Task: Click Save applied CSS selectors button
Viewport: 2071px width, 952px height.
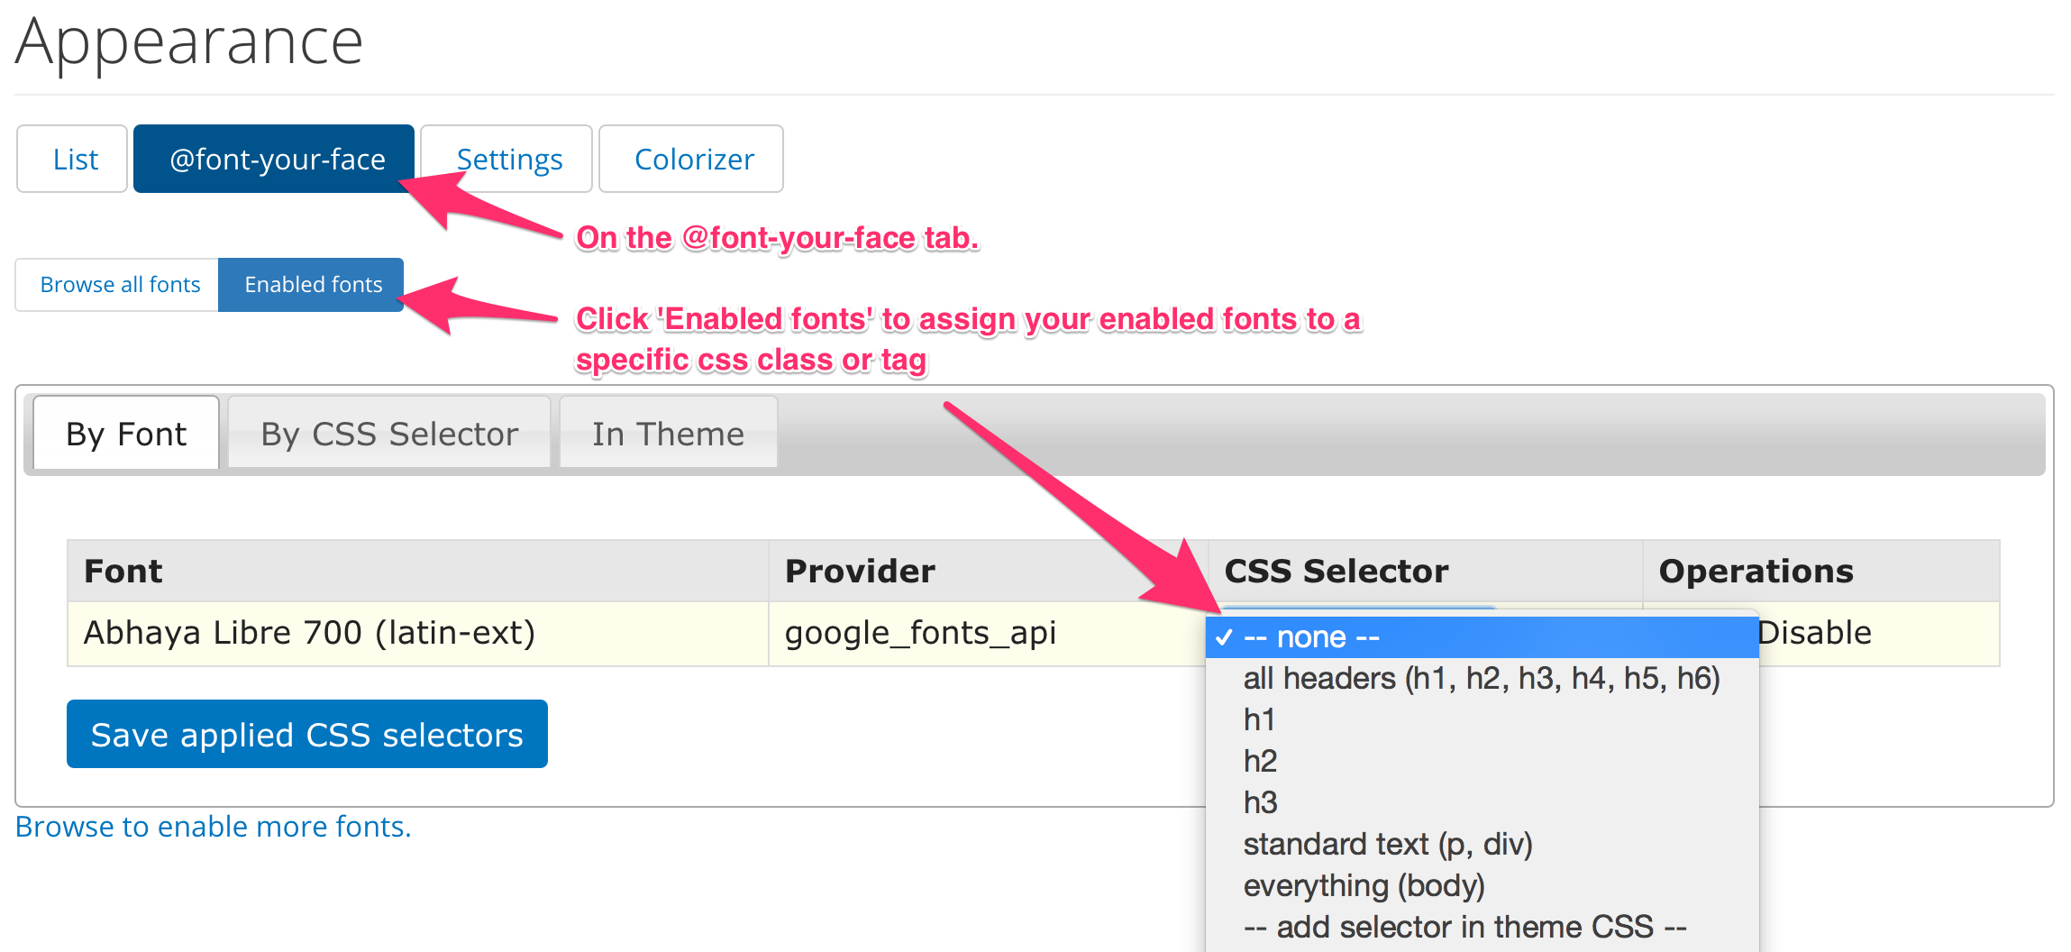Action: (307, 734)
